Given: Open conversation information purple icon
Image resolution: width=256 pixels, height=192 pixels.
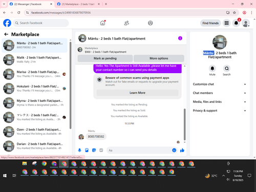Looking at the screenshot, I should click(180, 38).
